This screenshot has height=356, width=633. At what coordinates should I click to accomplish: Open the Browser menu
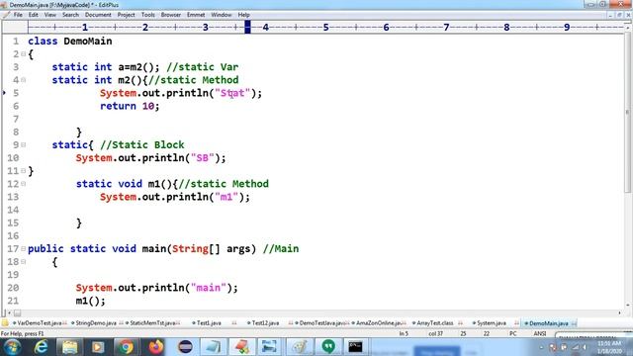tap(171, 15)
